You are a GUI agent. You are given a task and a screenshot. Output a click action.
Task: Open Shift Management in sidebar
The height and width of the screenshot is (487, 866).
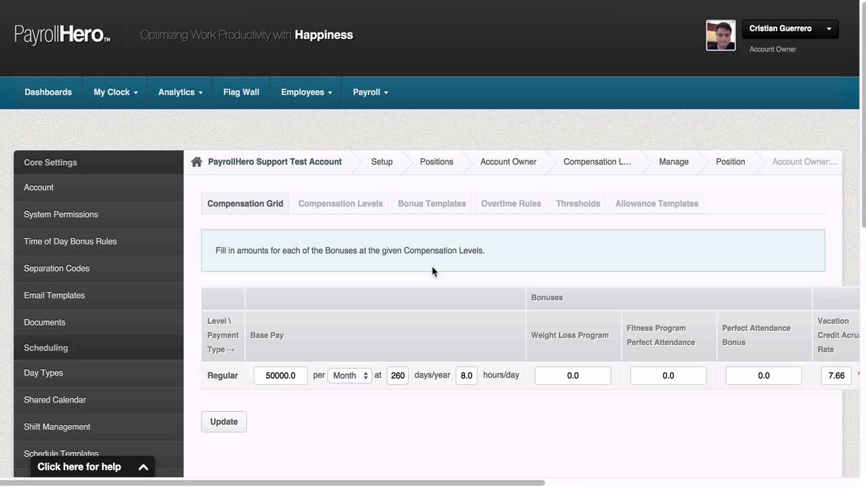98,427
